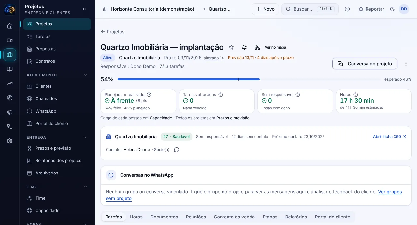Click the Novo button

[265, 9]
